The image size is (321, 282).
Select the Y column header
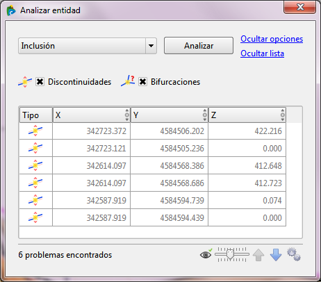170,115
